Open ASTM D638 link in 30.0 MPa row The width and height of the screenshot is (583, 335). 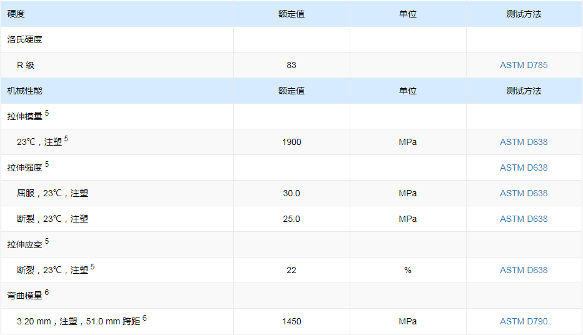click(524, 193)
